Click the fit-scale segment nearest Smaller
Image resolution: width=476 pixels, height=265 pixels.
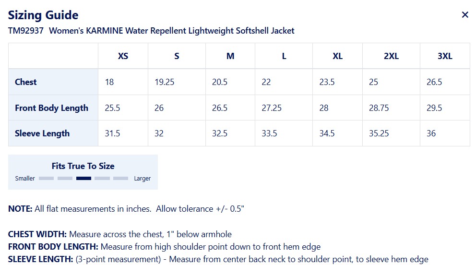[x=46, y=179]
